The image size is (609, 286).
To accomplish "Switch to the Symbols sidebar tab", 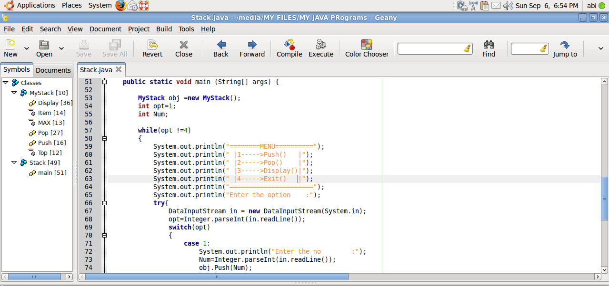I will tap(17, 69).
